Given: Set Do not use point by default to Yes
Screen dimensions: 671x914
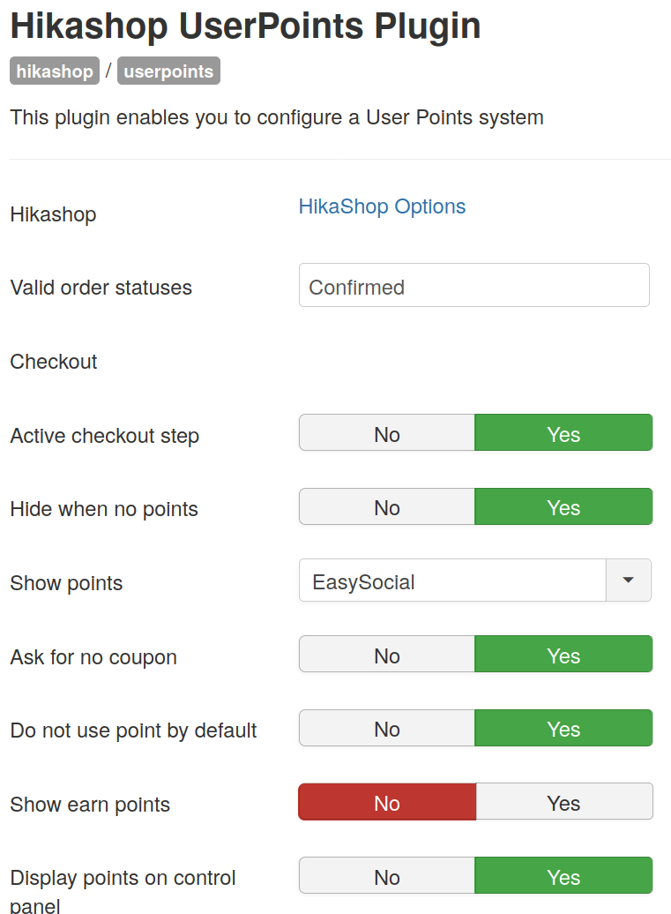Looking at the screenshot, I should (563, 729).
